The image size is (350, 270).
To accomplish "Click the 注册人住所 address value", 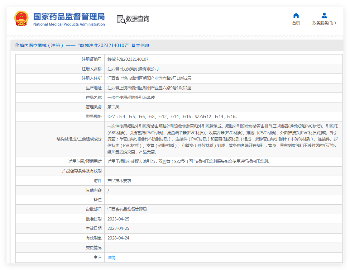I will (149, 78).
